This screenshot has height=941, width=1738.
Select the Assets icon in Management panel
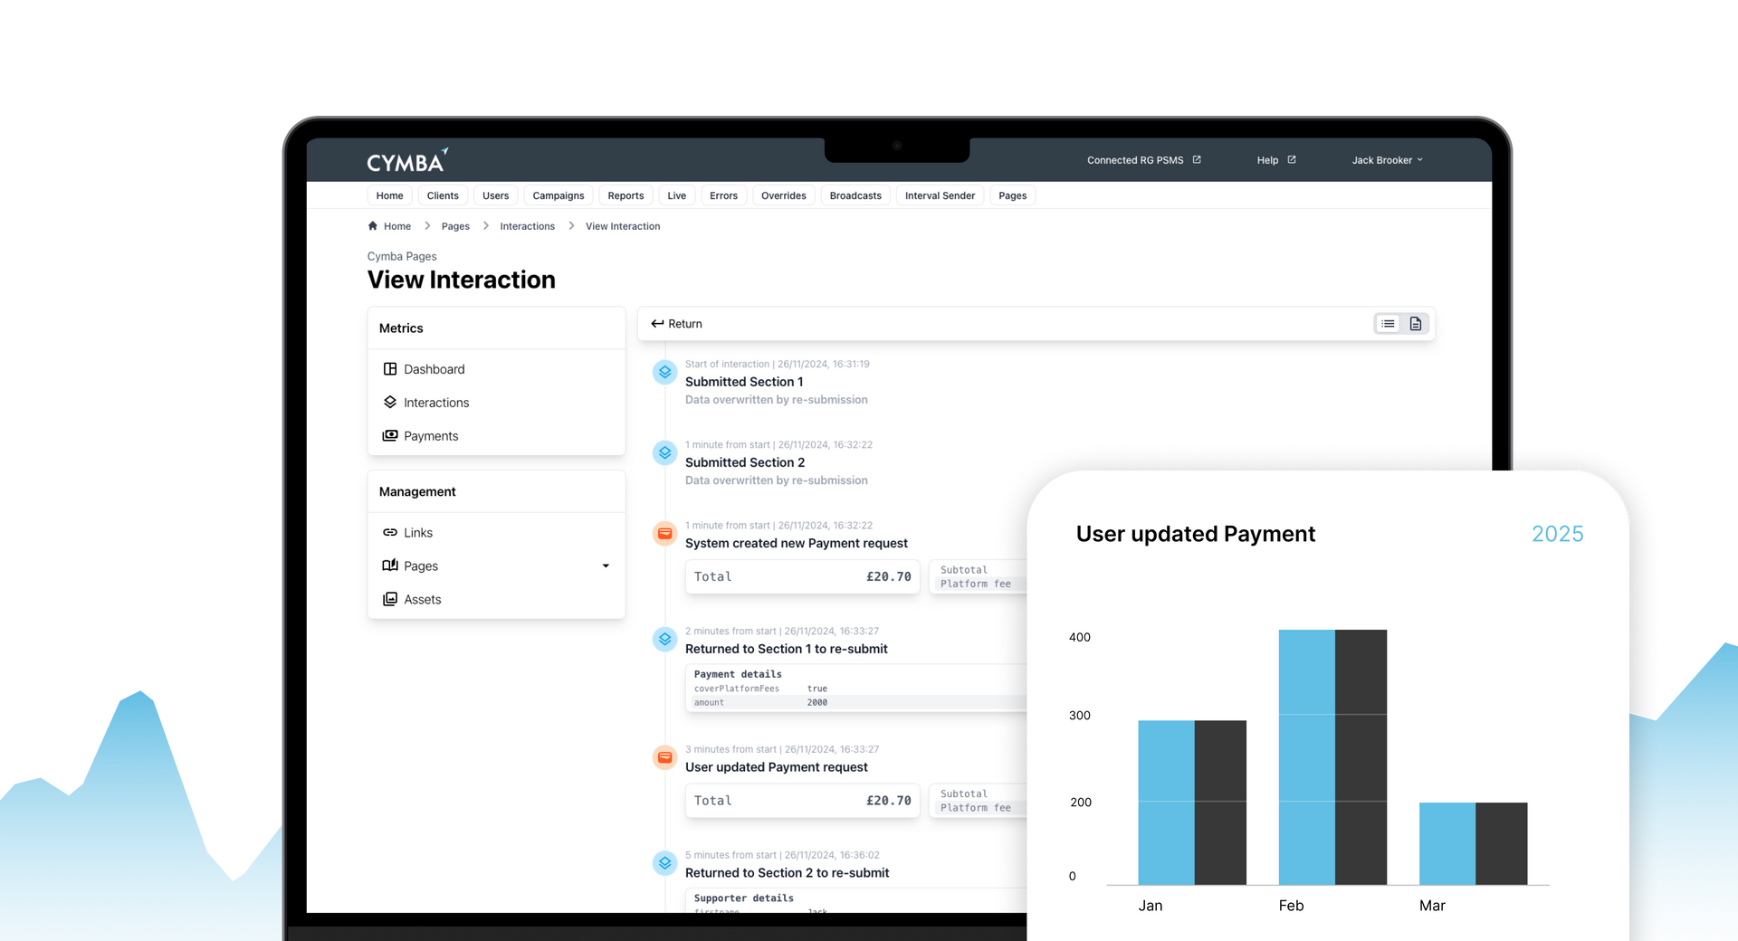[x=389, y=599]
